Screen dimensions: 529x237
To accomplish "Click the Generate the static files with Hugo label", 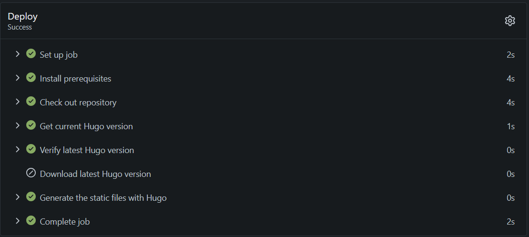I will [x=103, y=198].
